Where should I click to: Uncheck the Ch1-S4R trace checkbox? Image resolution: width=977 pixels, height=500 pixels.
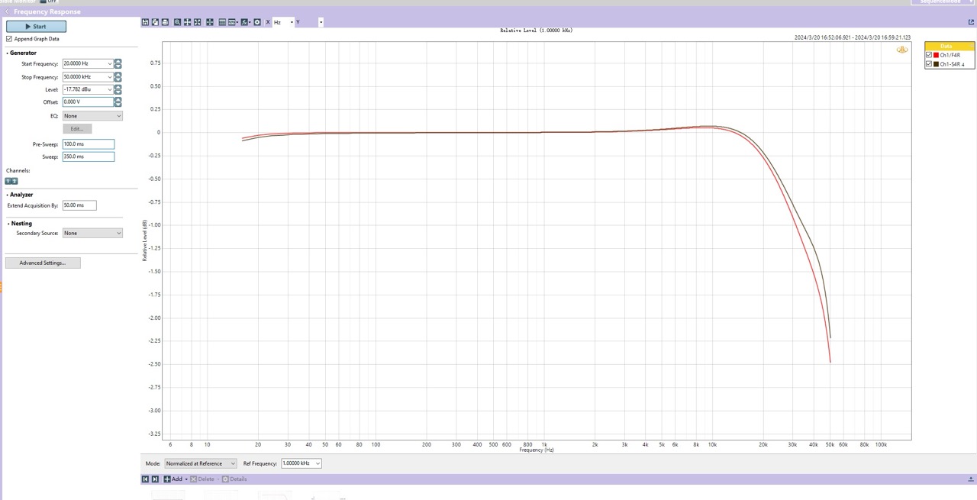coord(929,64)
